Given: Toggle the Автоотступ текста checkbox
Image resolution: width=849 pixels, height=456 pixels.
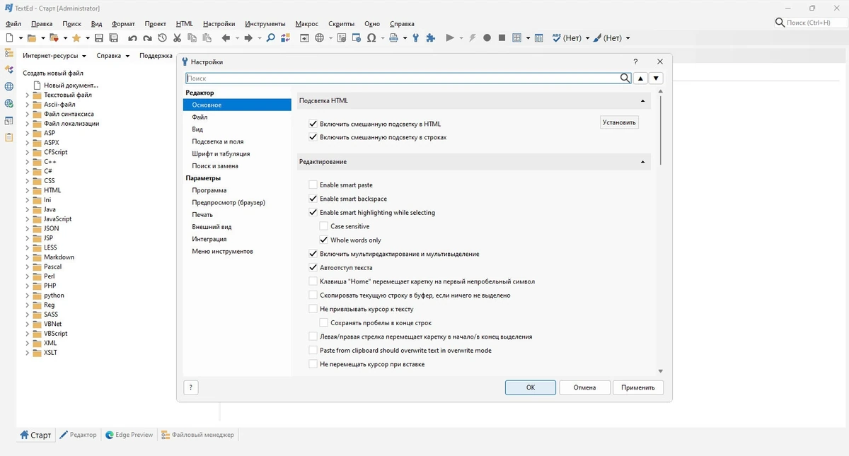Looking at the screenshot, I should [x=313, y=268].
